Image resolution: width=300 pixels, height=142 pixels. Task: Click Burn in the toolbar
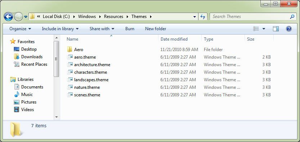130,29
